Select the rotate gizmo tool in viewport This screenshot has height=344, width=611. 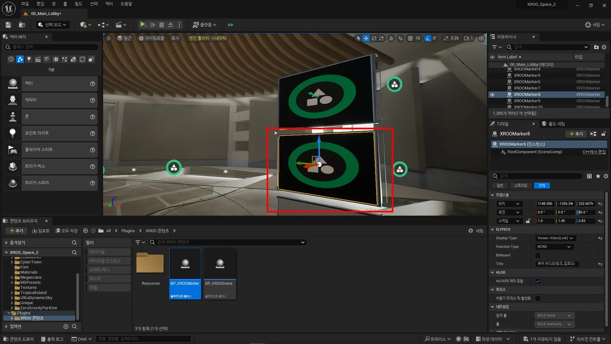pyautogui.click(x=374, y=38)
